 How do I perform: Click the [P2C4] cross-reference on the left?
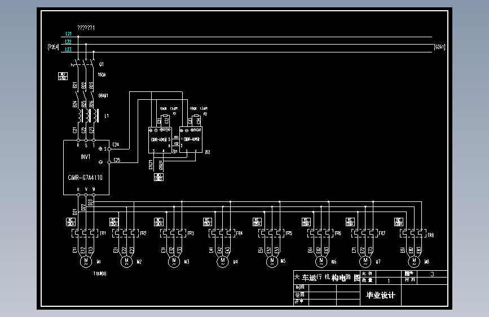click(54, 47)
